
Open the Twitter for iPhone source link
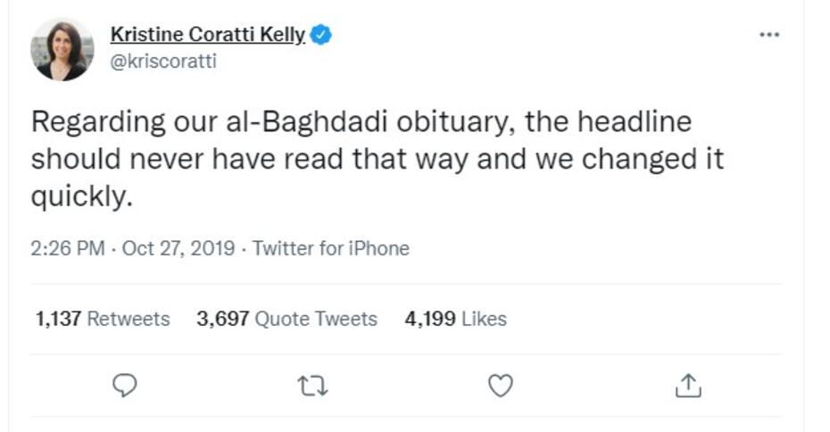pyautogui.click(x=331, y=248)
